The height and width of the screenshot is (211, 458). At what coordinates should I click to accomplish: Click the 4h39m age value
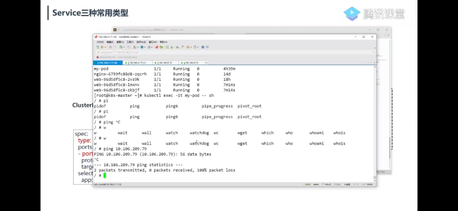click(x=229, y=69)
